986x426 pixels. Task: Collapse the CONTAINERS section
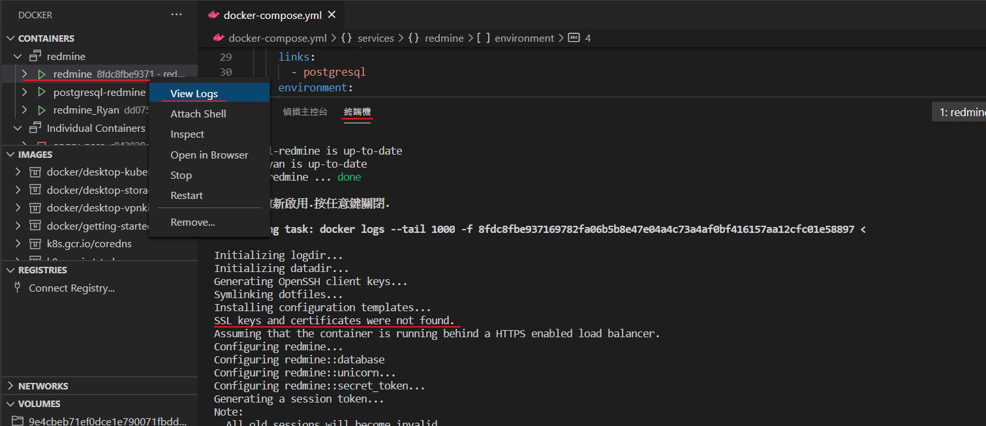(10, 38)
